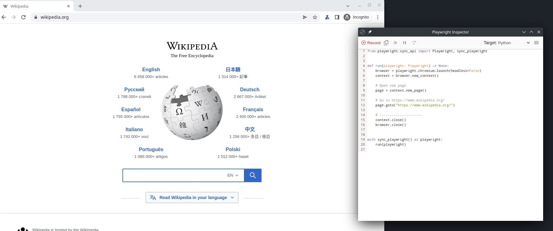Click code line browser.close()

[390, 125]
